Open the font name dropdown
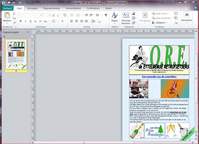This screenshot has height=144, width=199. pos(41,15)
